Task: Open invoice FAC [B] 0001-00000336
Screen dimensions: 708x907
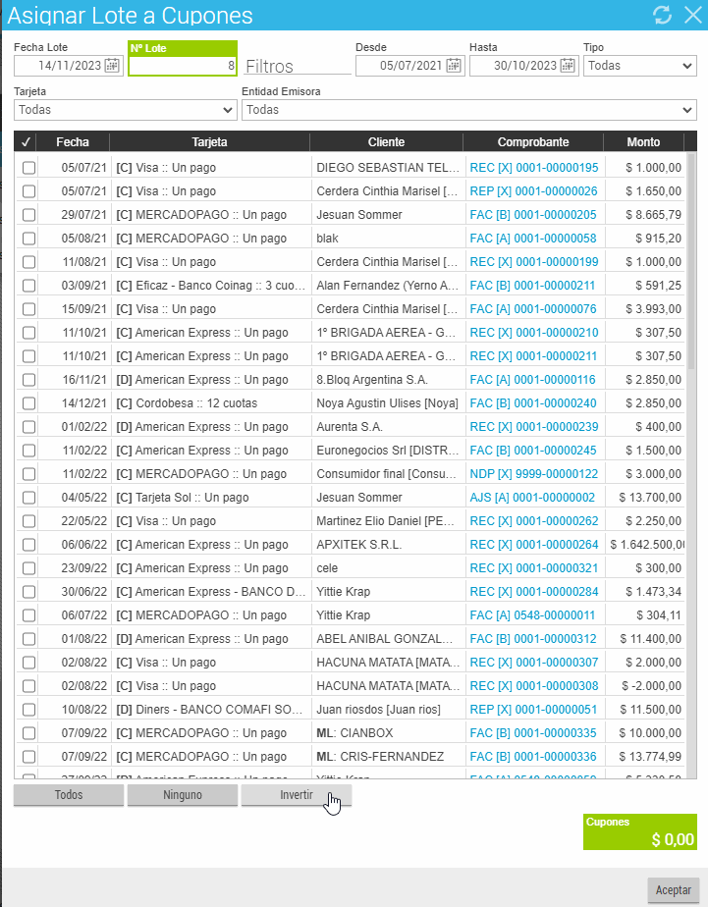Action: point(533,757)
